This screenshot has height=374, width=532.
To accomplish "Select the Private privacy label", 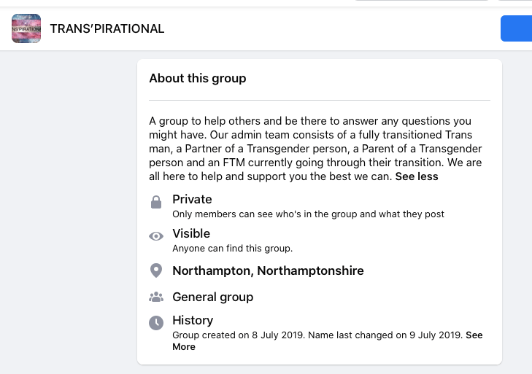I will [192, 199].
